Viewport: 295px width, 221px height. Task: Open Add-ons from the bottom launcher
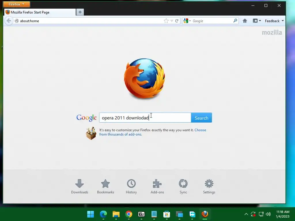[x=157, y=186]
